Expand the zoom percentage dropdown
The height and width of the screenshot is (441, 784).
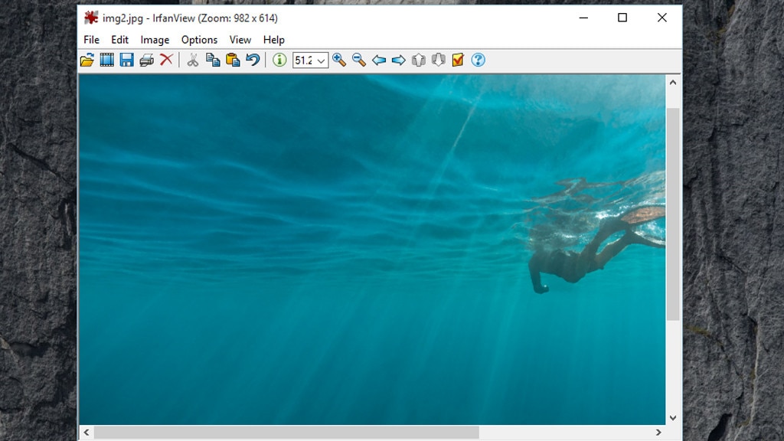(x=321, y=60)
